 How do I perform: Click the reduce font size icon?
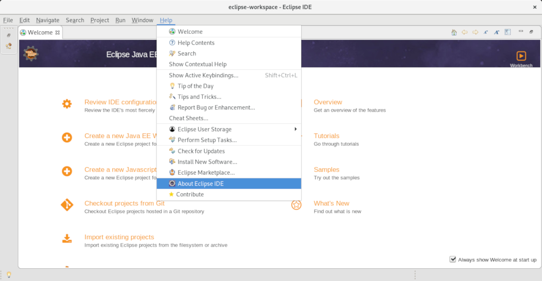click(x=486, y=32)
